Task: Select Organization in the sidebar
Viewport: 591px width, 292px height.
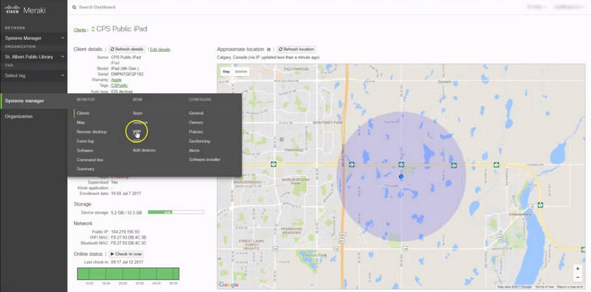Action: (x=19, y=117)
